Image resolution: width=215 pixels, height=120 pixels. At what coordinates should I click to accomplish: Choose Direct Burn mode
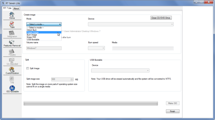click(44, 30)
